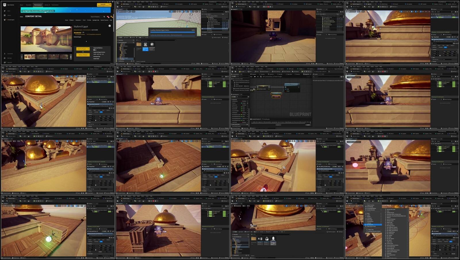Switch to the Find Results tab in the Blueprint editor
Screen dimensions: 460x260
(266, 119)
